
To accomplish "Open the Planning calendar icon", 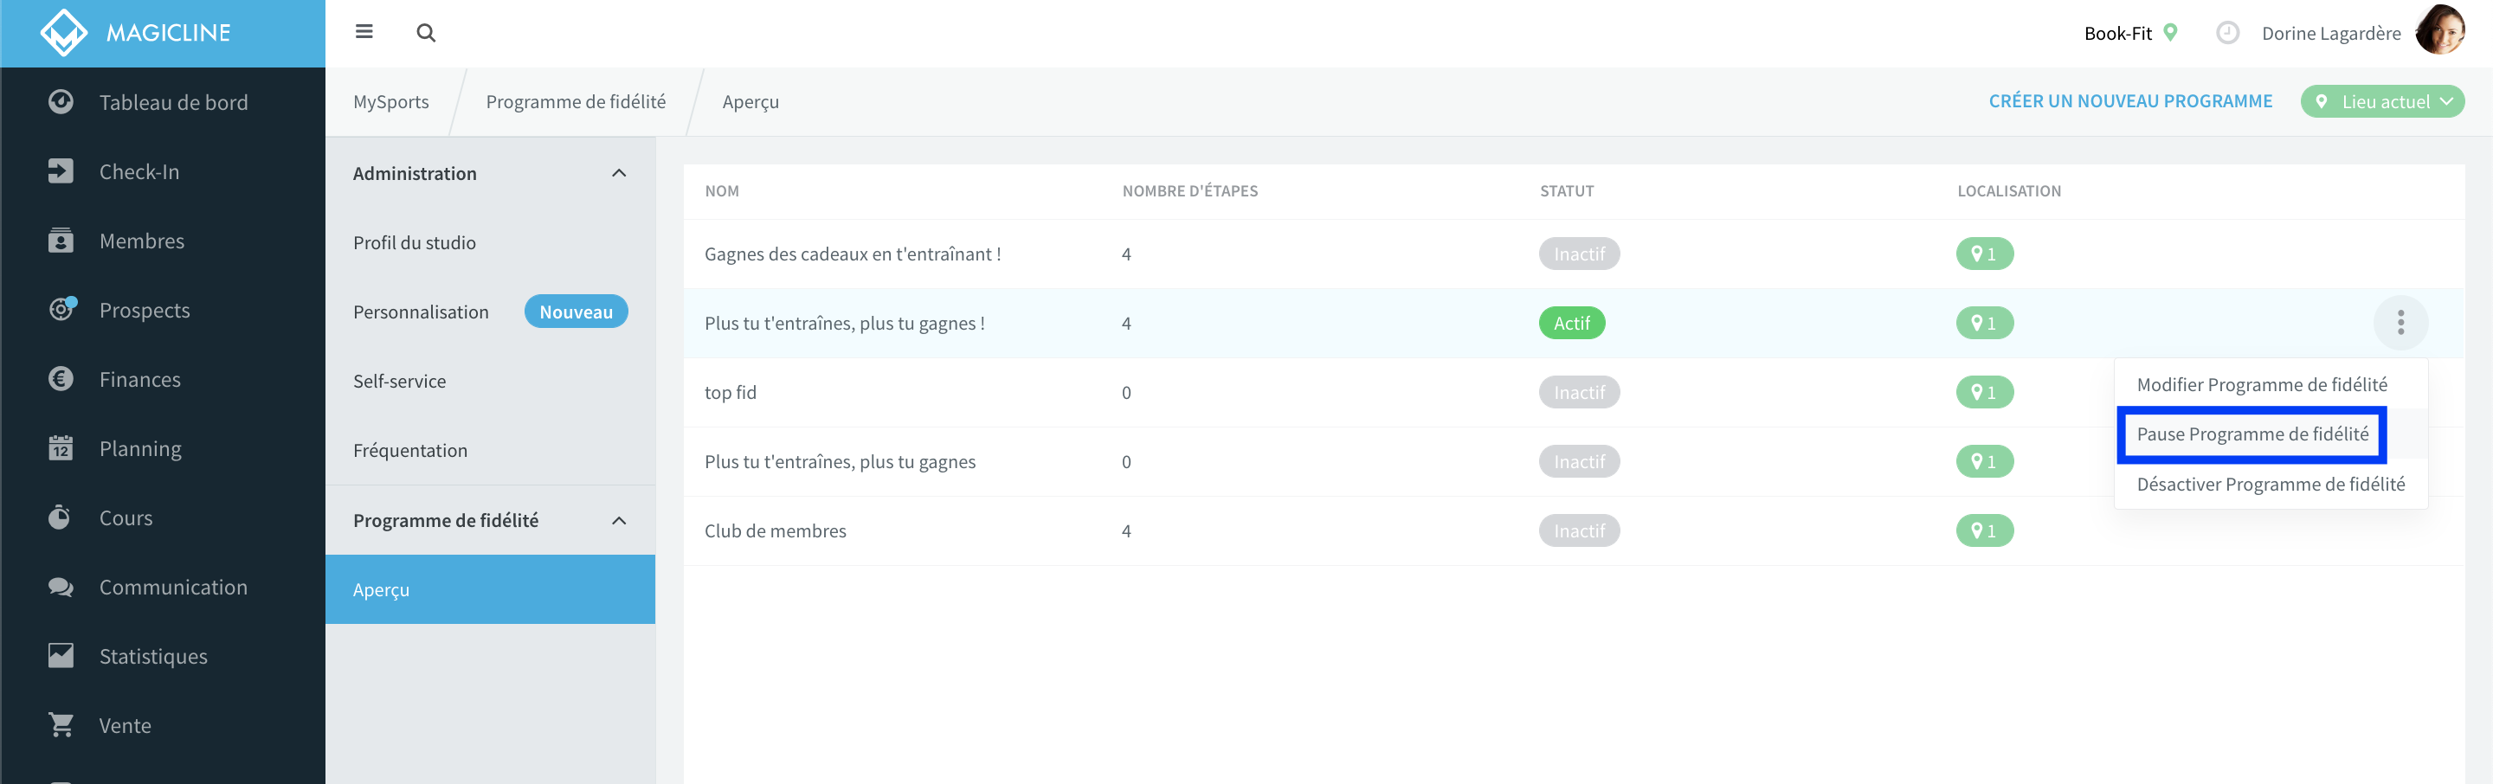I will click(61, 448).
